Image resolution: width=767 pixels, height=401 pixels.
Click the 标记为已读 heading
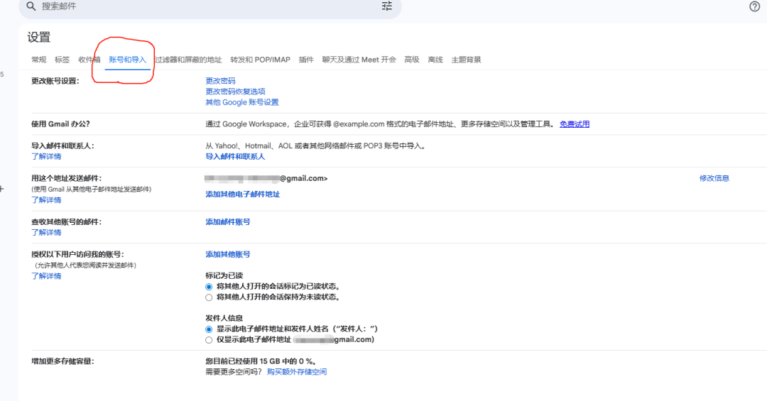[x=224, y=276]
